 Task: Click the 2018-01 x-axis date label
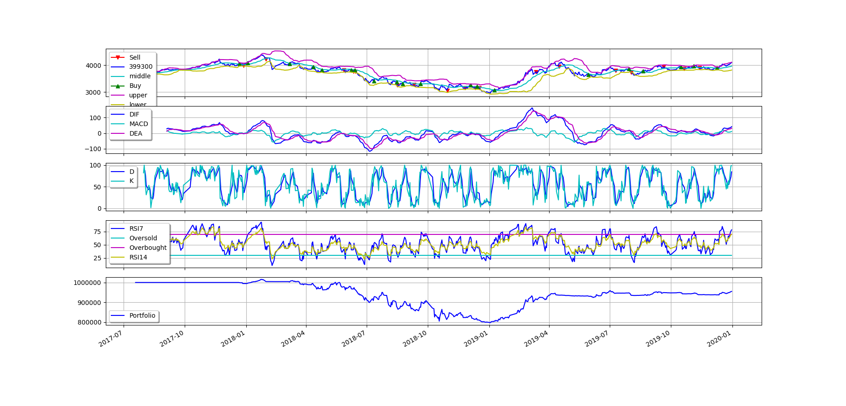tap(233, 339)
